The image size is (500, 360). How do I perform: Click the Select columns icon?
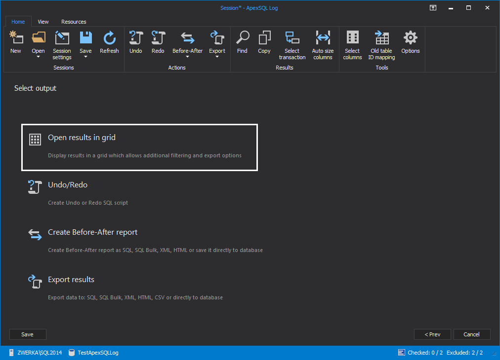click(x=352, y=38)
